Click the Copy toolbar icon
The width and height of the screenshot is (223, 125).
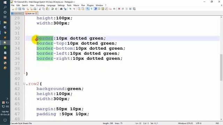point(44,9)
